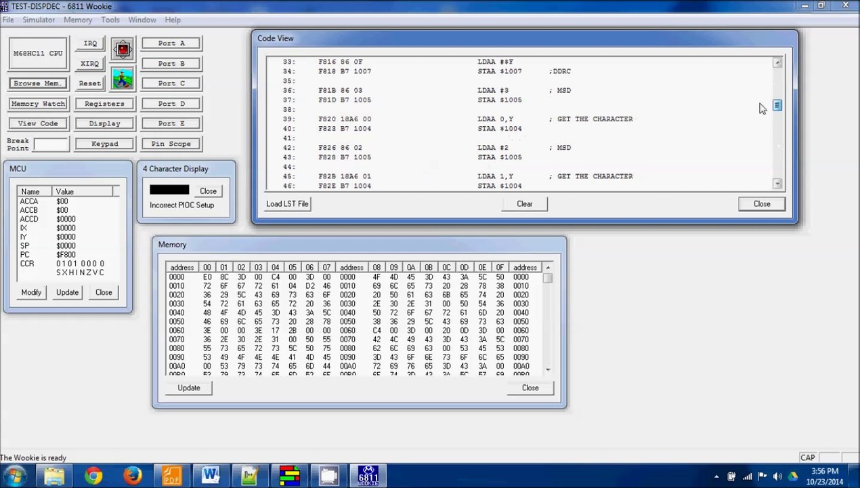Click code line 39 LDAA 0,Y
The width and height of the screenshot is (860, 488).
pos(458,119)
